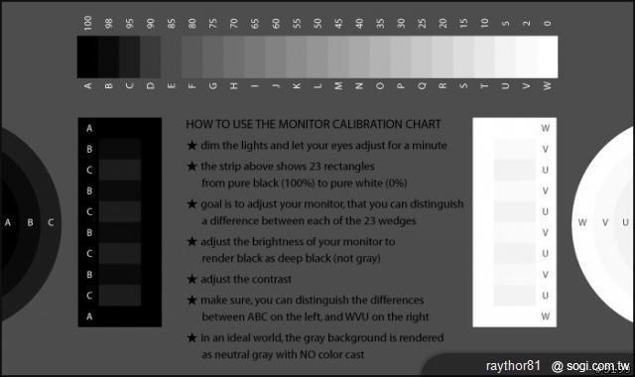Click the star beside 'the strip above shows'

pyautogui.click(x=191, y=167)
